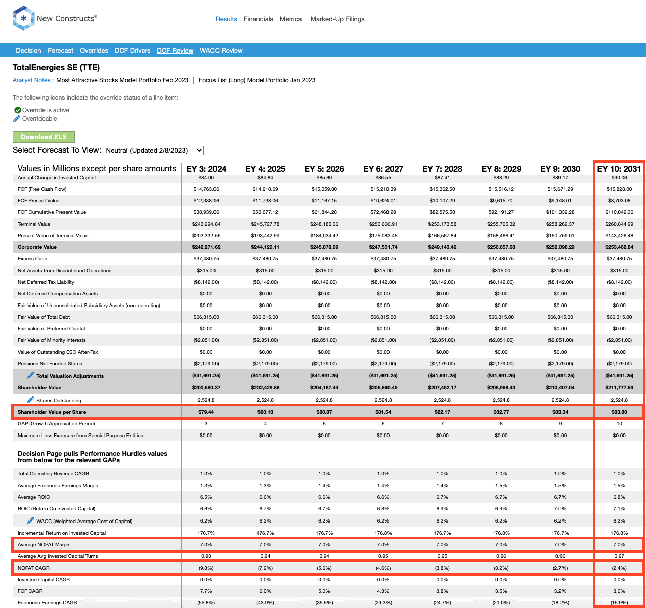Click the Excess Cash row label
The width and height of the screenshot is (646, 608).
[x=32, y=259]
